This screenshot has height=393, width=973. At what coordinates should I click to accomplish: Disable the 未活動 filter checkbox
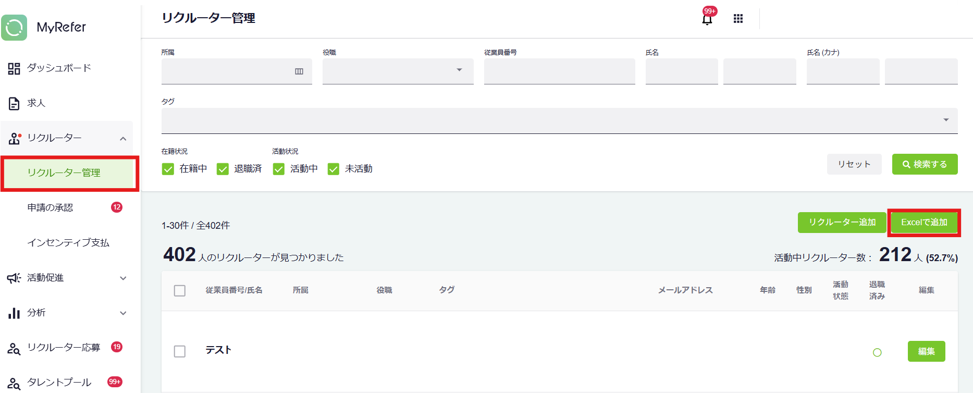coord(334,169)
